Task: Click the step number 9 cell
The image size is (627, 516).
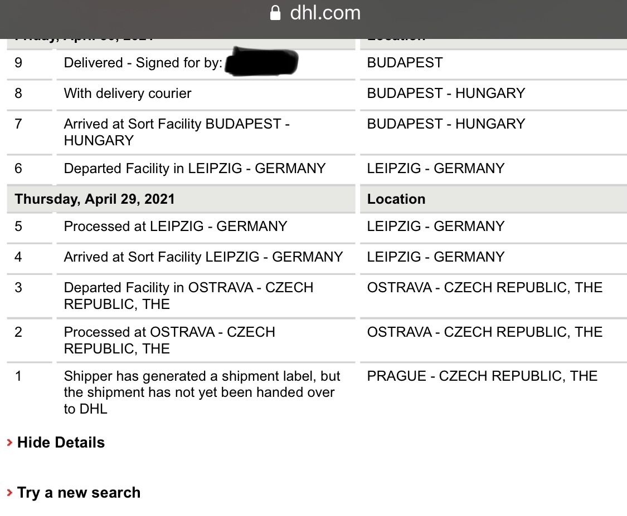Action: tap(18, 63)
